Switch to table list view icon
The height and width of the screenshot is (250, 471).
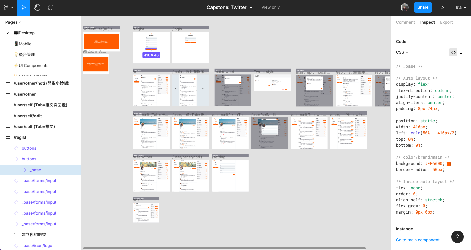462,52
